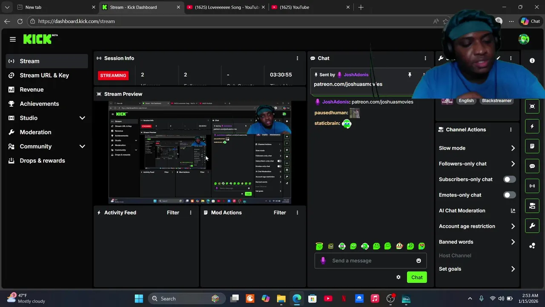Viewport: 545px width, 307px height.
Task: Click the Send a message field
Action: [x=370, y=261]
